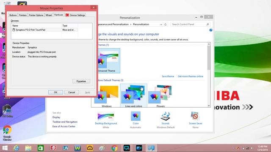
Task: Open Ease of Access Center link
Action: tap(64, 127)
